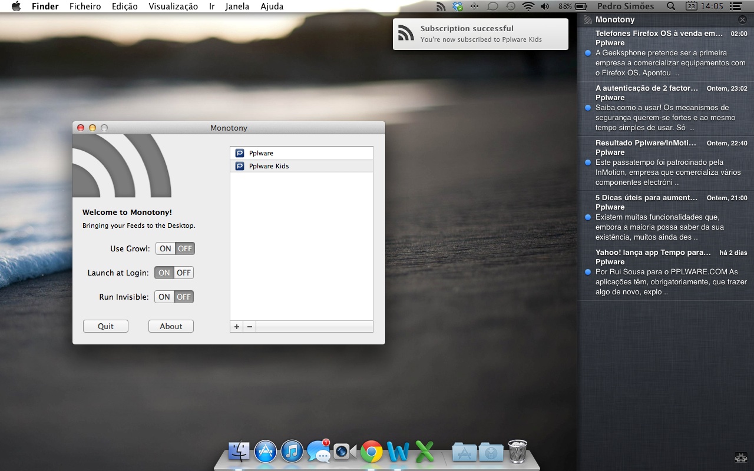Open Microsoft Word from the Dock
The height and width of the screenshot is (471, 754).
click(398, 452)
